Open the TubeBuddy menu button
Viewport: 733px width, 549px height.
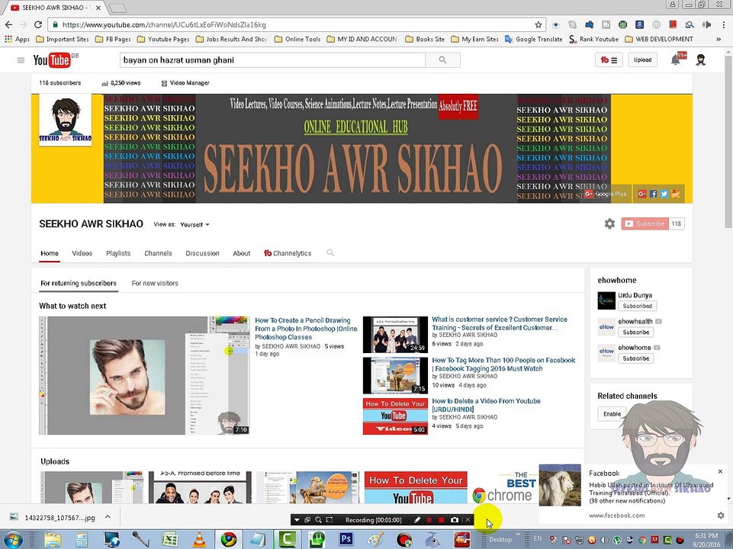click(x=609, y=59)
